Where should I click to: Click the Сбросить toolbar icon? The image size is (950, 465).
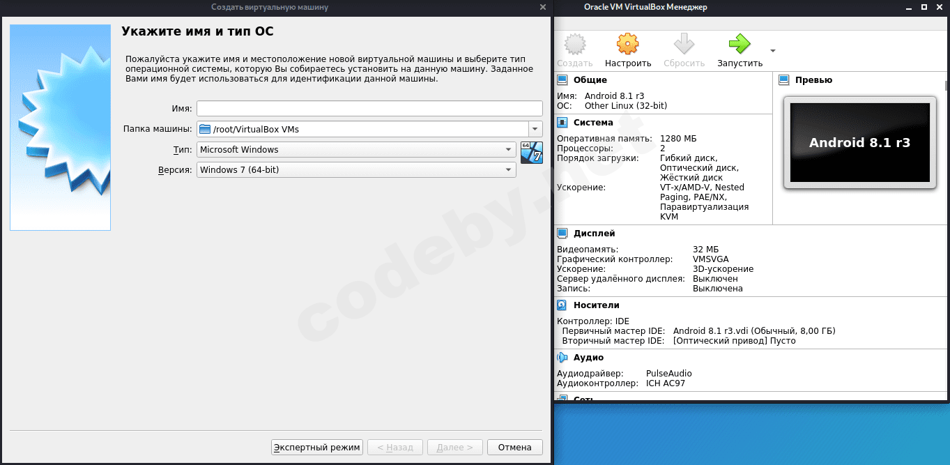[684, 45]
